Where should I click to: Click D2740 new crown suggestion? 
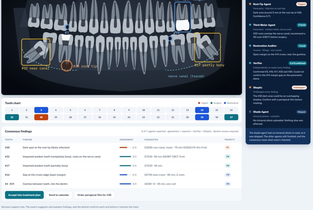coord(165,175)
